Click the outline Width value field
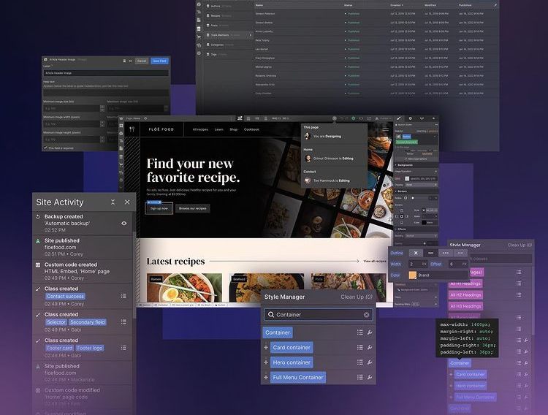The image size is (548, 415). pyautogui.click(x=418, y=264)
